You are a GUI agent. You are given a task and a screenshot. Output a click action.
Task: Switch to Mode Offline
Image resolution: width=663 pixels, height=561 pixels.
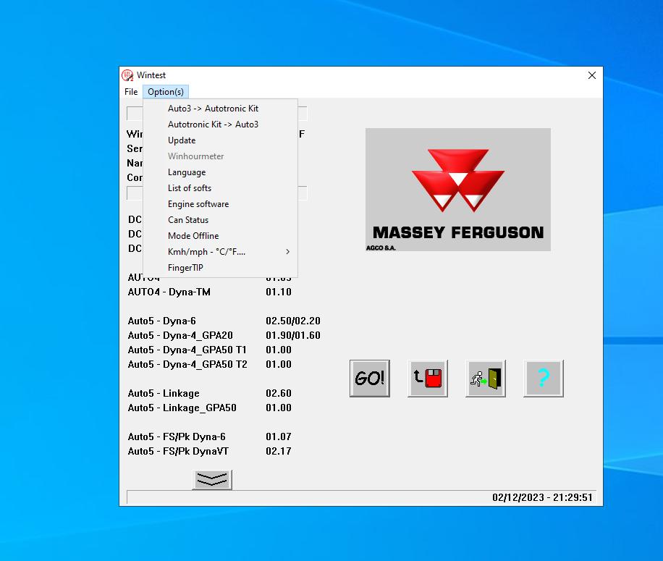click(220, 236)
